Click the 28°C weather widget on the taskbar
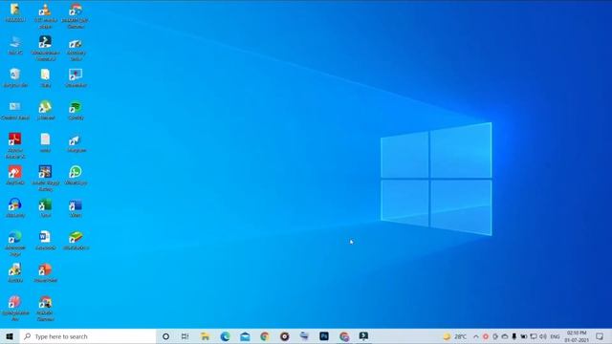Viewport: 612px width, 344px height. (455, 336)
